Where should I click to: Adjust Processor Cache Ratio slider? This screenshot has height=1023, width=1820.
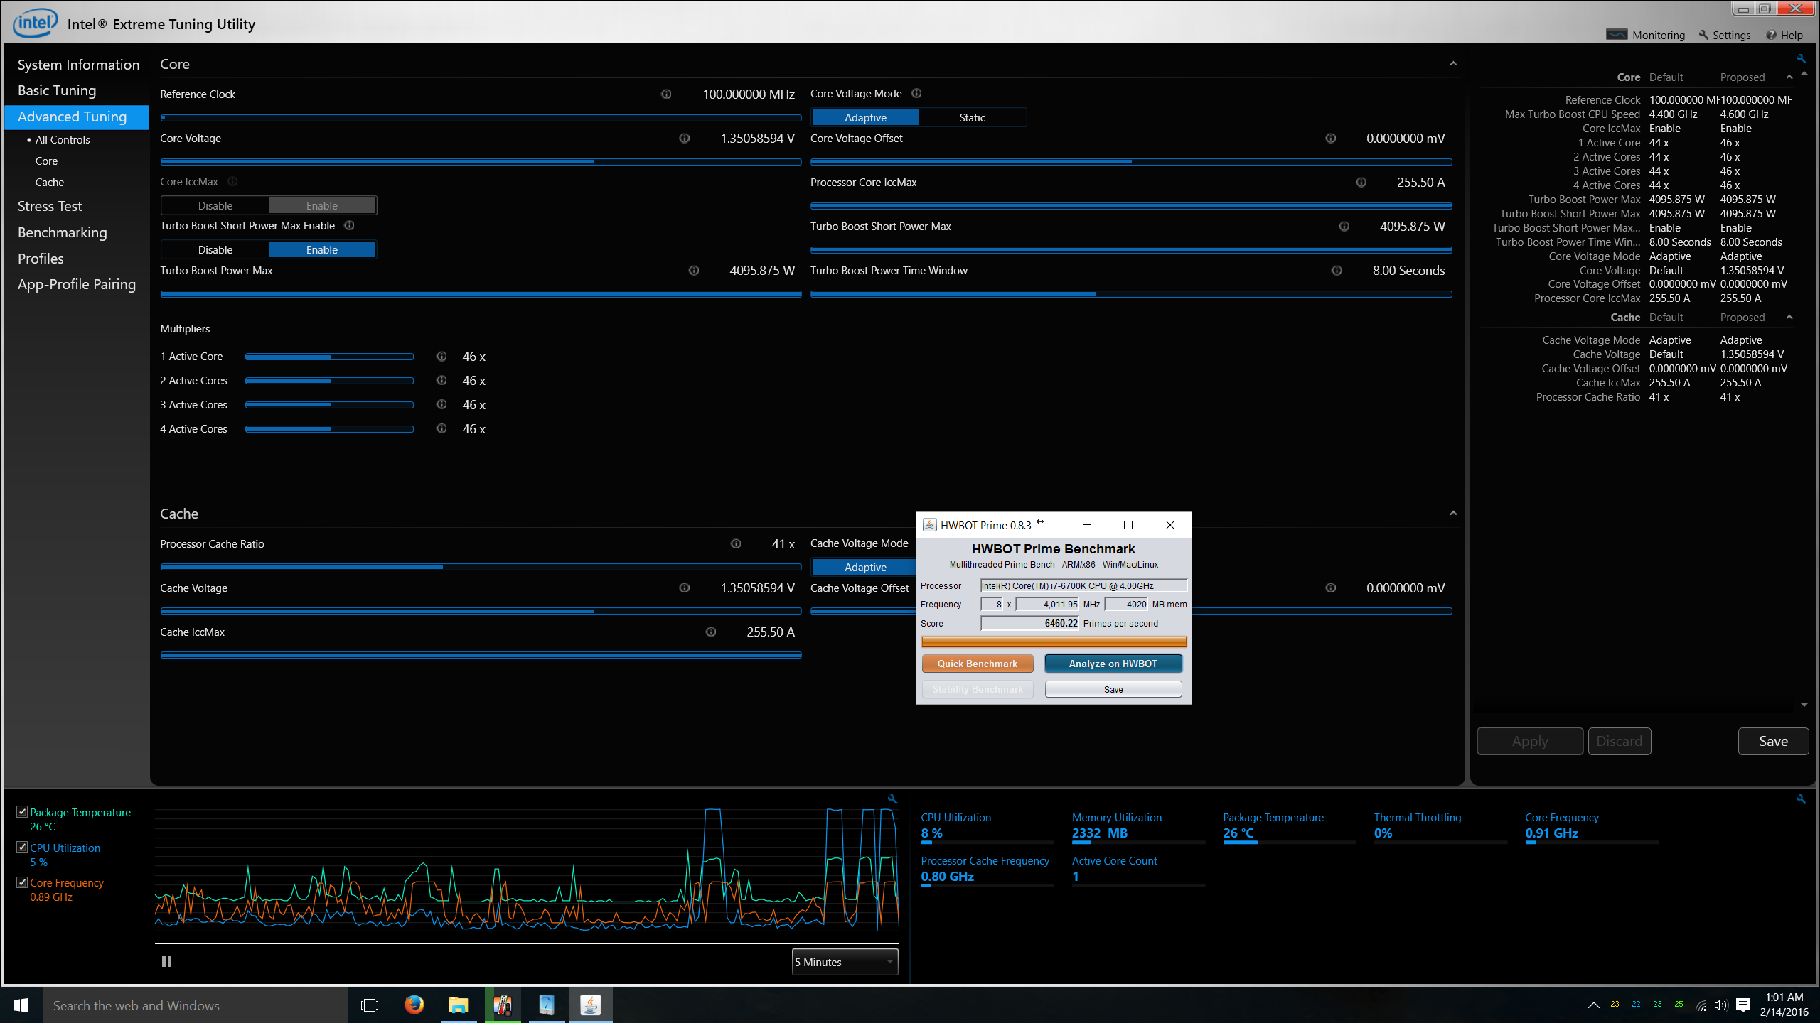[481, 568]
